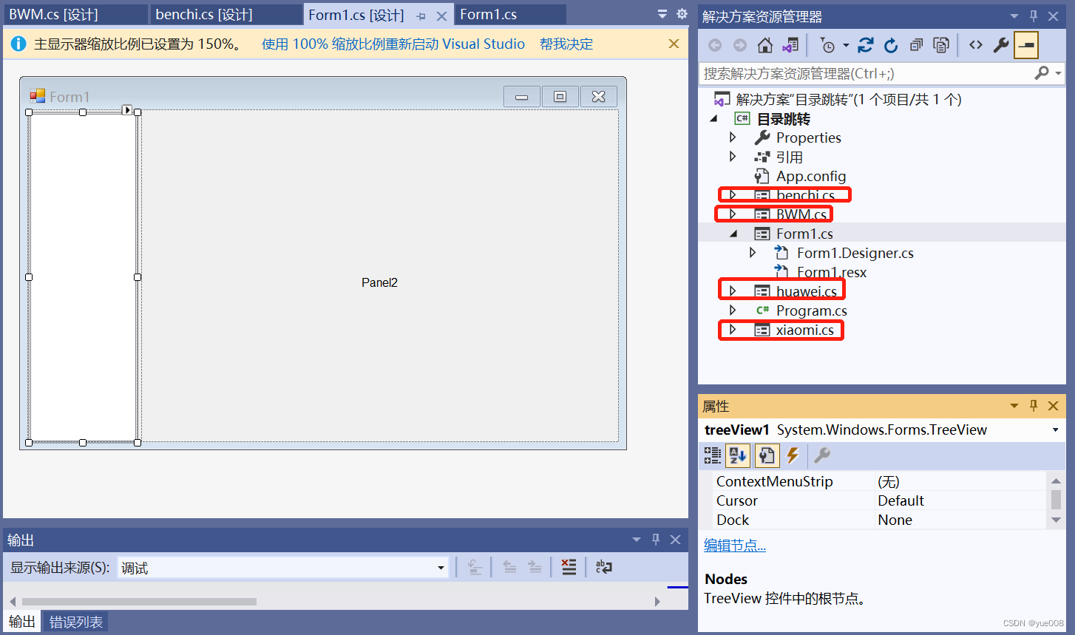The width and height of the screenshot is (1075, 635).
Task: Click link to restart with 100% scaling
Action: (x=393, y=44)
